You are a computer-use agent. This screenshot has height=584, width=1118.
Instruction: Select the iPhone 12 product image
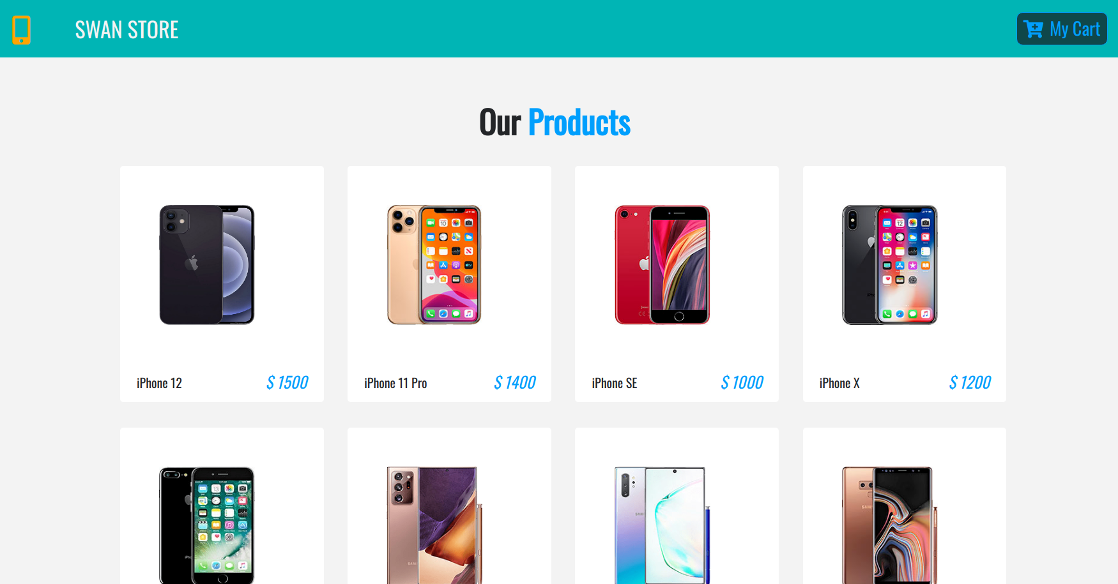click(x=207, y=265)
